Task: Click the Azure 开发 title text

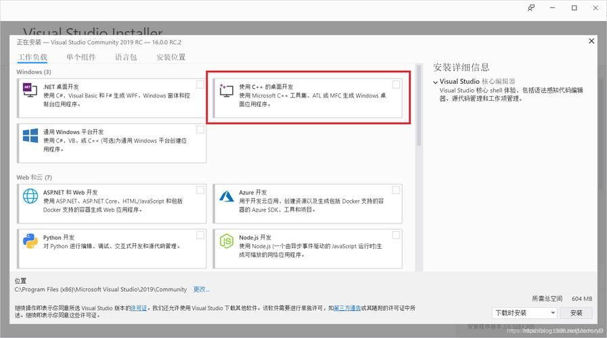Action: pos(253,192)
